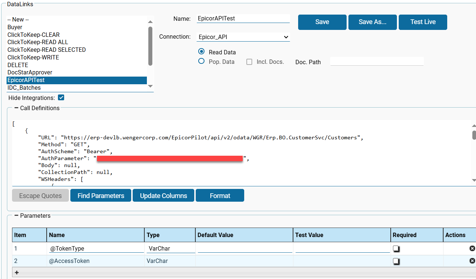The image size is (476, 279).
Task: Mark @TokenType as Required
Action: pos(396,249)
